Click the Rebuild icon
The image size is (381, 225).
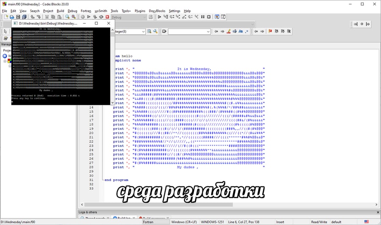pos(101,17)
